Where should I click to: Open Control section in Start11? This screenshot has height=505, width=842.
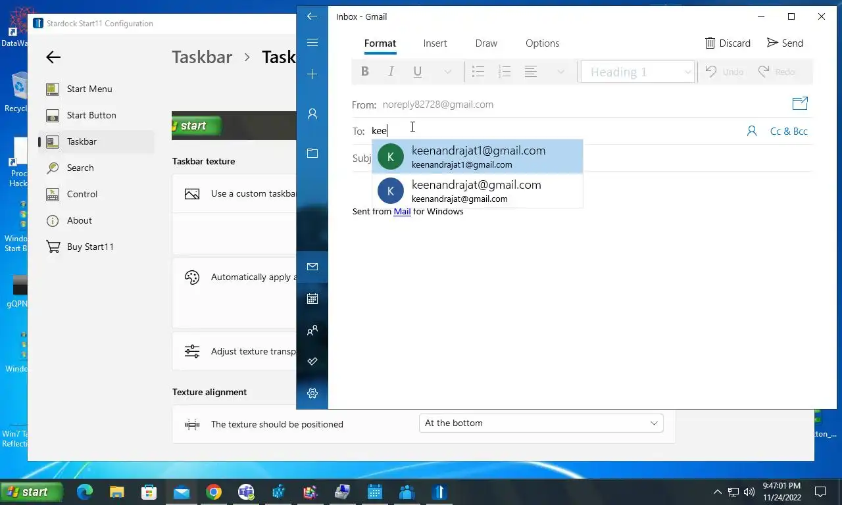[97, 194]
